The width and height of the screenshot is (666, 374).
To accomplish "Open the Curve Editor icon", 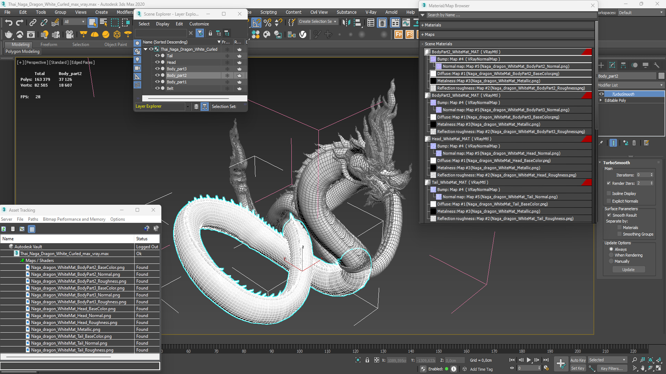I will pos(406,23).
